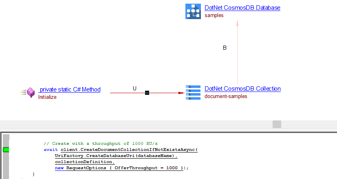The width and height of the screenshot is (337, 179).
Task: Click the UriFactory.CreateDatabaseUri code line
Action: (116, 156)
